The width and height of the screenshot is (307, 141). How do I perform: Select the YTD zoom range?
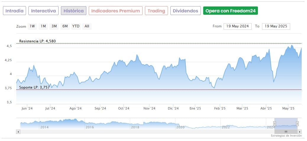click(76, 26)
